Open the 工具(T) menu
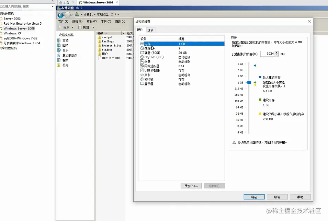Viewport: 328px width, 221px height. click(x=106, y=21)
